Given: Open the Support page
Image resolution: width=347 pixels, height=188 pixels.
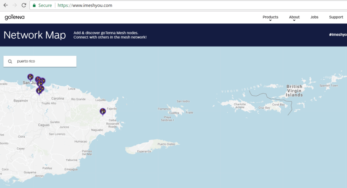Looking at the screenshot, I should click(336, 17).
